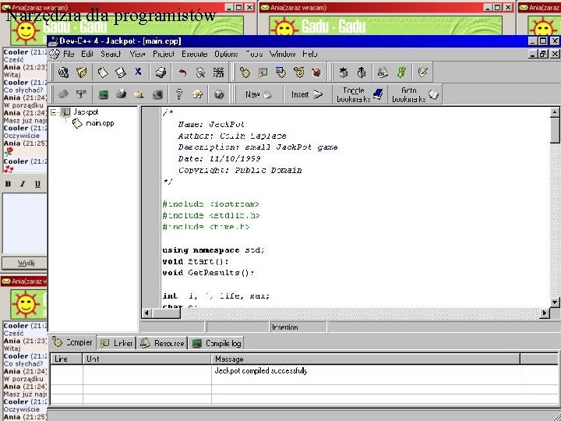Viewport: 561px width, 421px height.
Task: Open the Execute menu
Action: (x=195, y=54)
